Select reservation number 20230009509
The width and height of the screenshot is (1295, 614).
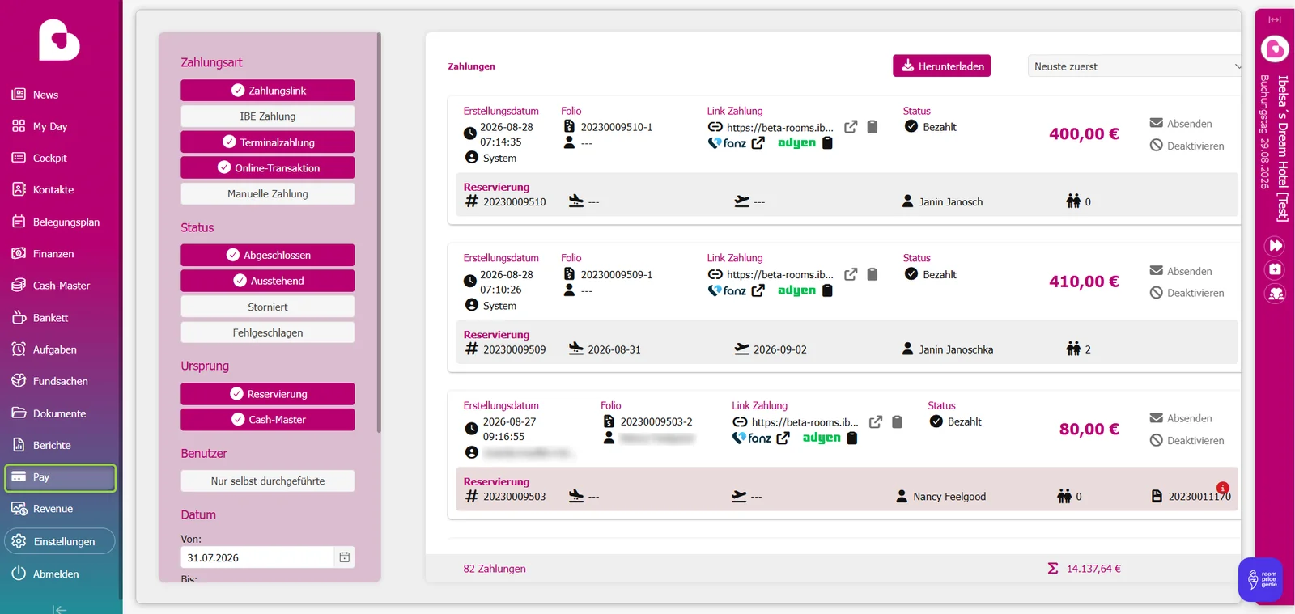coord(515,349)
